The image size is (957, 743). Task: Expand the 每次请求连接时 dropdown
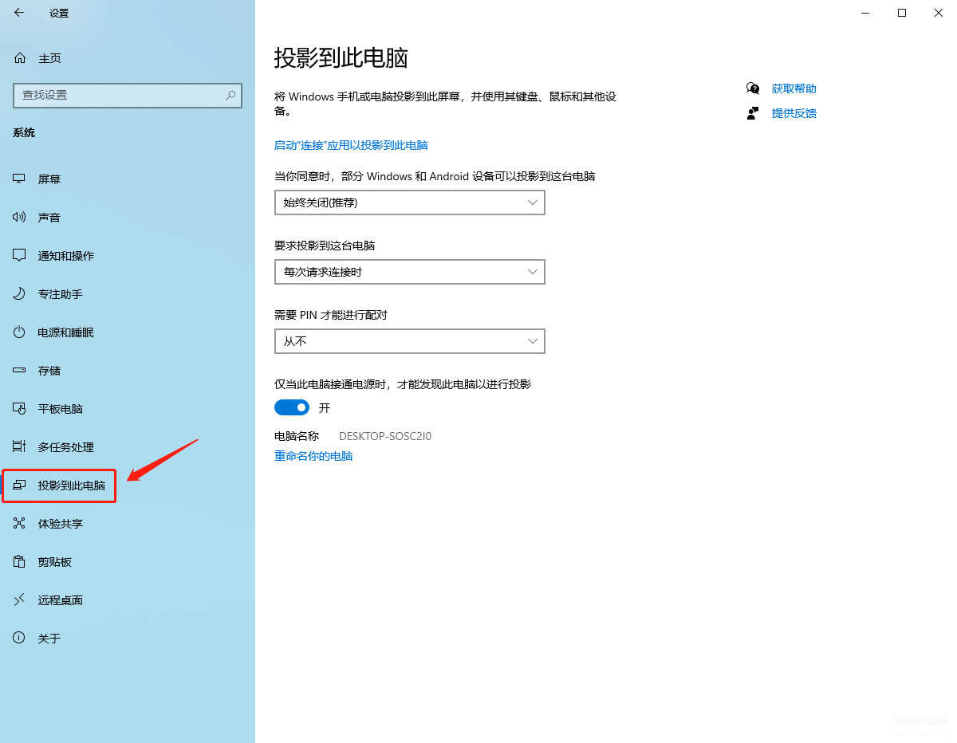click(409, 272)
